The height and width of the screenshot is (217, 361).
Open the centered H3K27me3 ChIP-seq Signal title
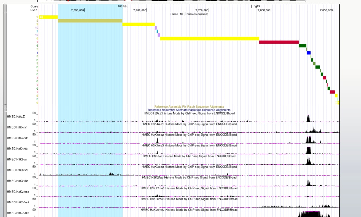189,188
